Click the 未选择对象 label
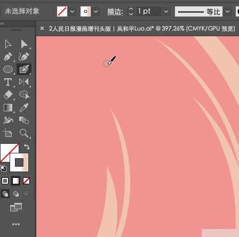The width and height of the screenshot is (239, 237). click(22, 11)
